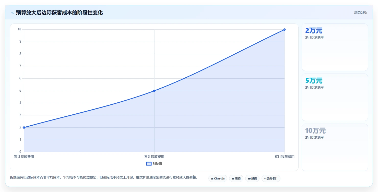Click the y-axis tick label 8
This screenshot has width=378, height=192.
click(x=20, y=54)
